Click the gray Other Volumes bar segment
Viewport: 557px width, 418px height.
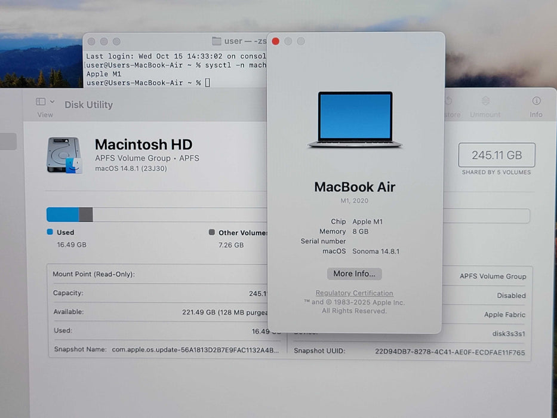click(85, 215)
